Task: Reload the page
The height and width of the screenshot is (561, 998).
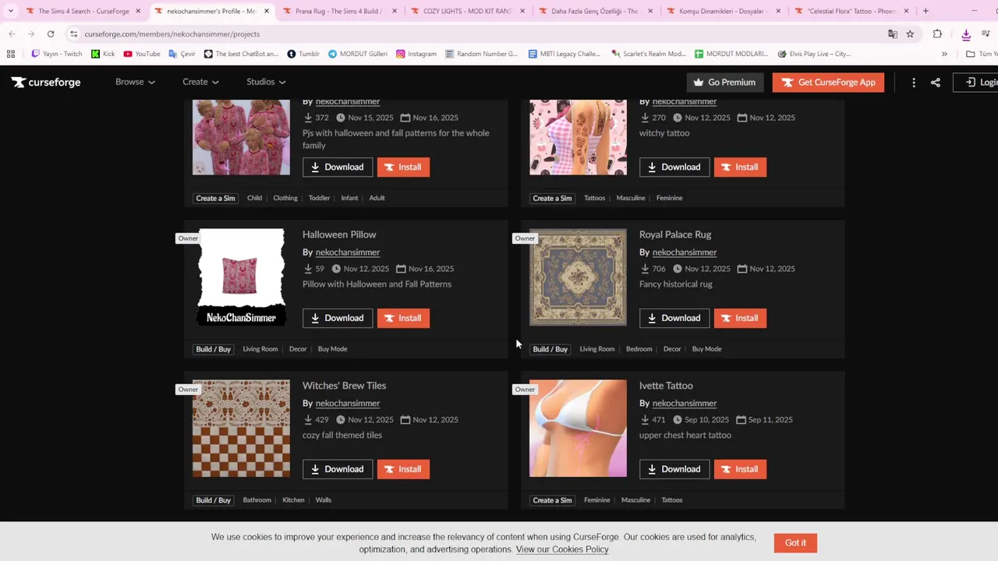Action: point(51,34)
